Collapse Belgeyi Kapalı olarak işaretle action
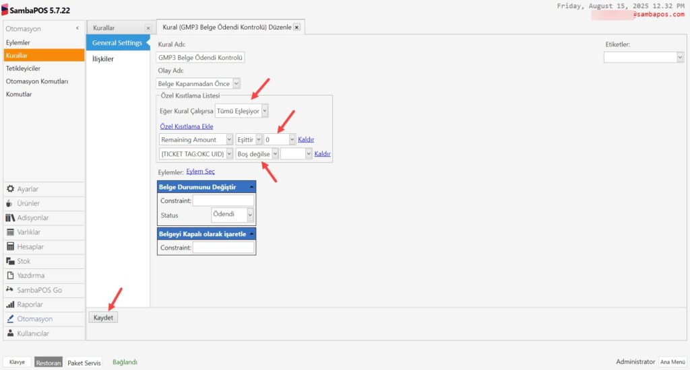This screenshot has height=370, width=690. tap(252, 234)
